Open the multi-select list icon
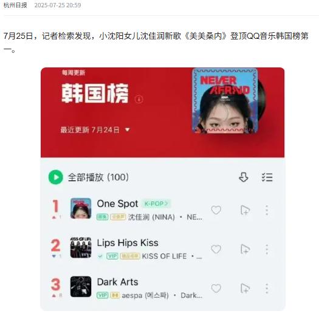 (x=267, y=177)
